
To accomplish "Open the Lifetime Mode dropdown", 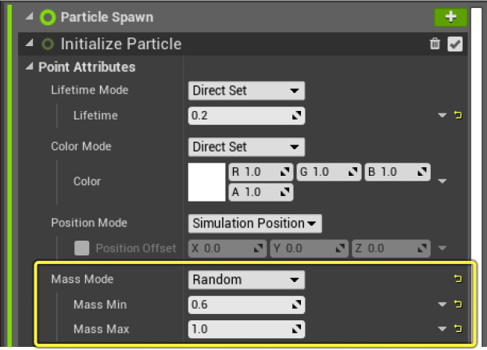I will (x=246, y=91).
